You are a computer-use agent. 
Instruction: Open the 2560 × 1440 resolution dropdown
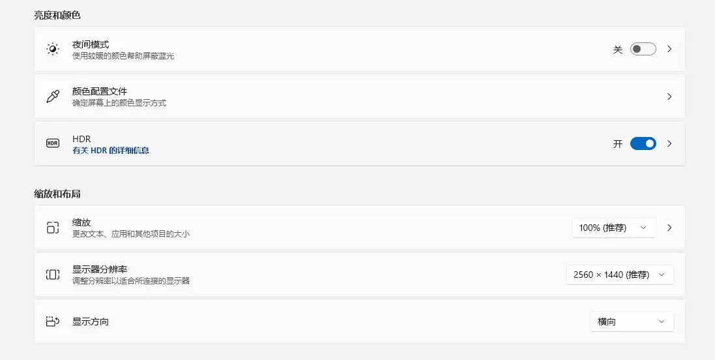tap(619, 275)
